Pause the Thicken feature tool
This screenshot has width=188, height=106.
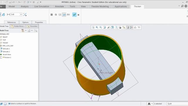point(52,15)
